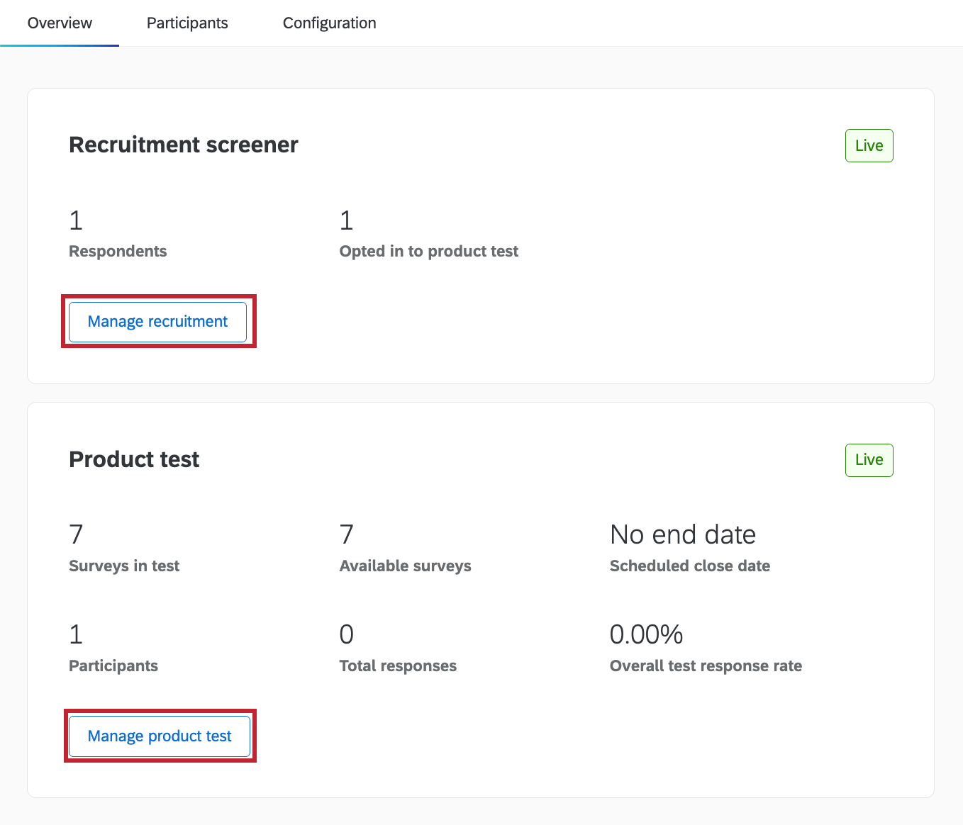Switch to the Participants tab

click(x=187, y=22)
